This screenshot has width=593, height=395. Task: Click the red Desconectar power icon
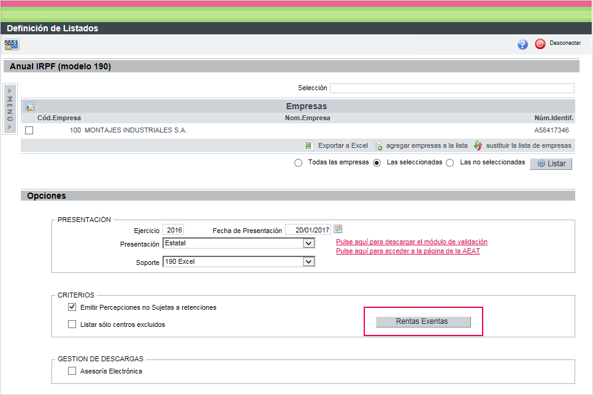(540, 44)
